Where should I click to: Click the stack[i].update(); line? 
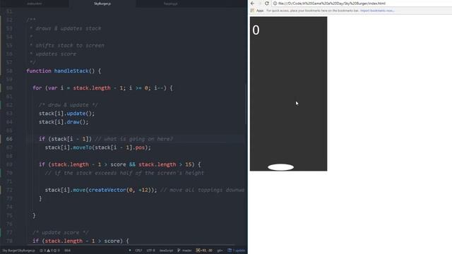(67, 114)
